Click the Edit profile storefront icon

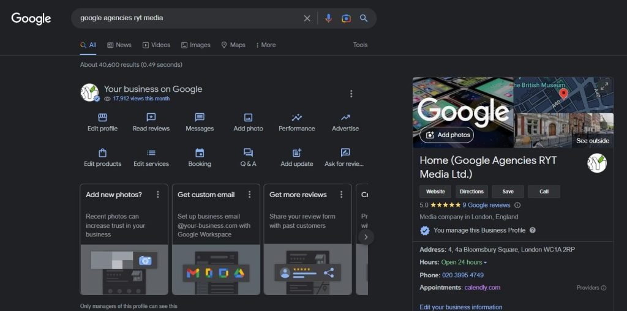click(x=102, y=118)
